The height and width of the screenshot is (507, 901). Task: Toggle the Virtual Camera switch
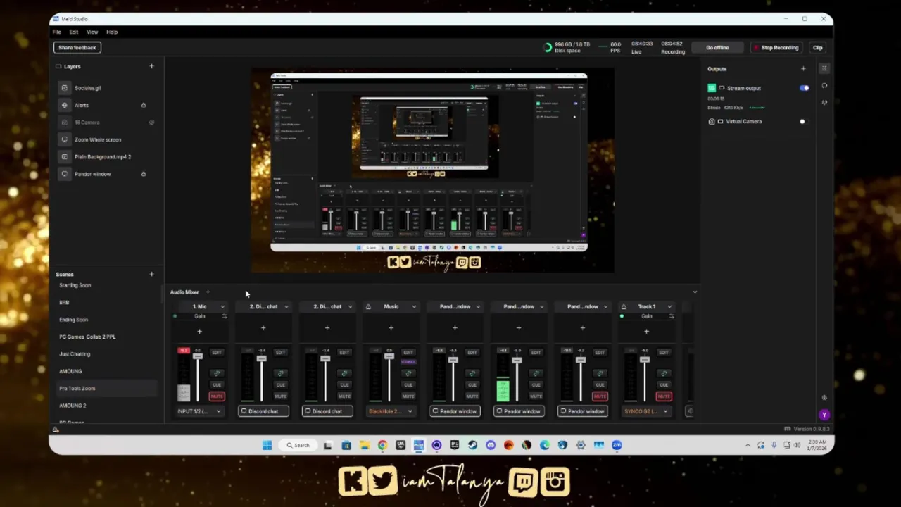[804, 122]
